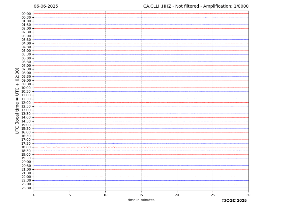Click the 10:30 time row label
282x212 pixels.
click(x=26, y=91)
